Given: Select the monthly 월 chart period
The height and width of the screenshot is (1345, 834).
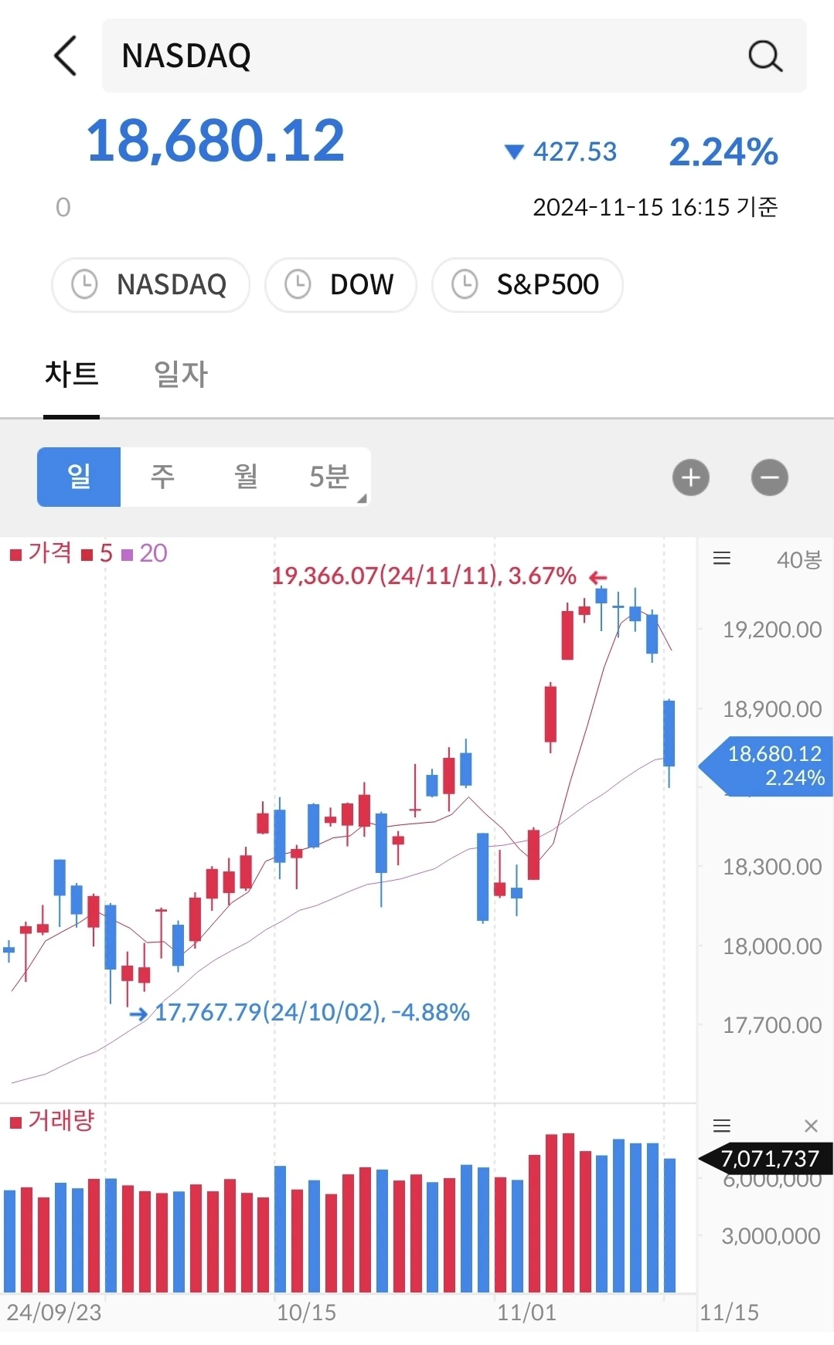Looking at the screenshot, I should (x=246, y=477).
